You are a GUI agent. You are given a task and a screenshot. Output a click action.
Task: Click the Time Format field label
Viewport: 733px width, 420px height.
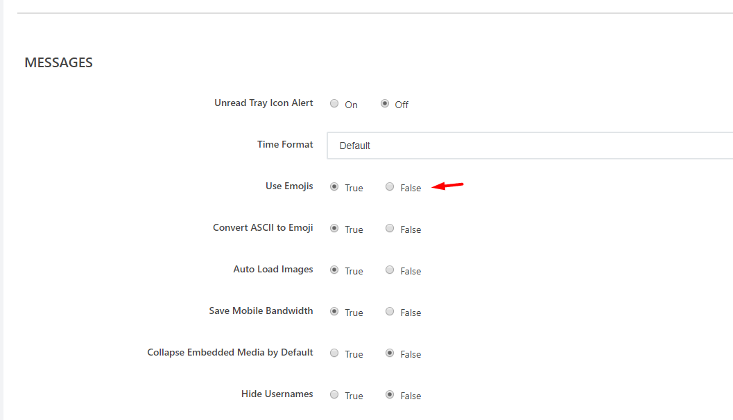(x=285, y=145)
